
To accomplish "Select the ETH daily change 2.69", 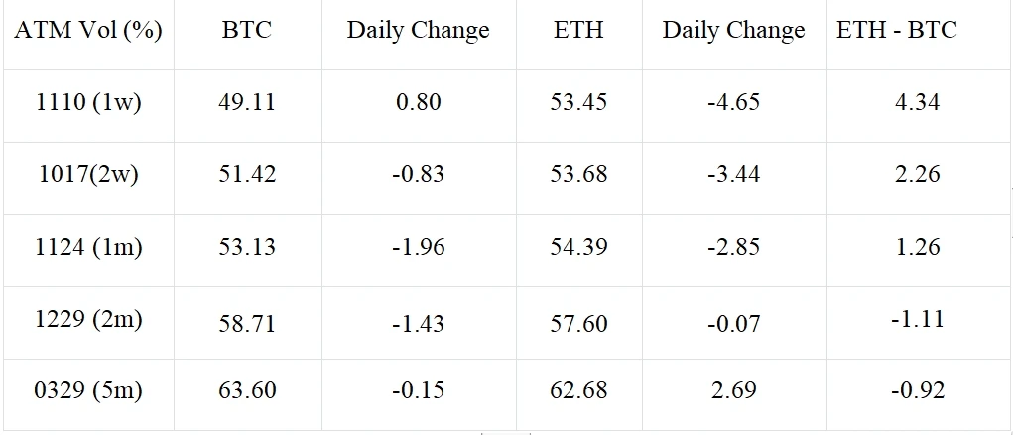I will pos(733,390).
